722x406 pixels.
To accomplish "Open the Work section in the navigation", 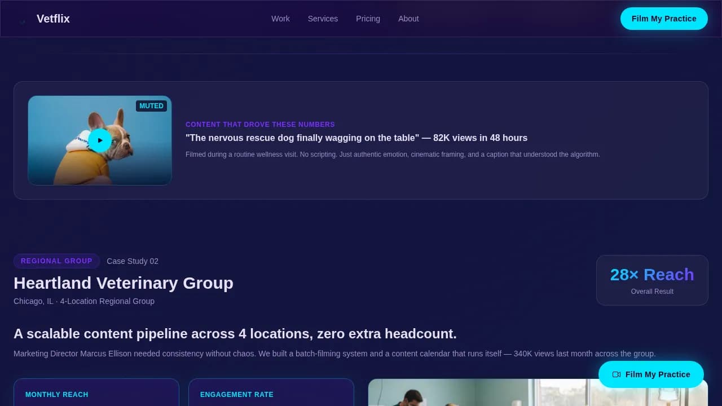I will (280, 19).
